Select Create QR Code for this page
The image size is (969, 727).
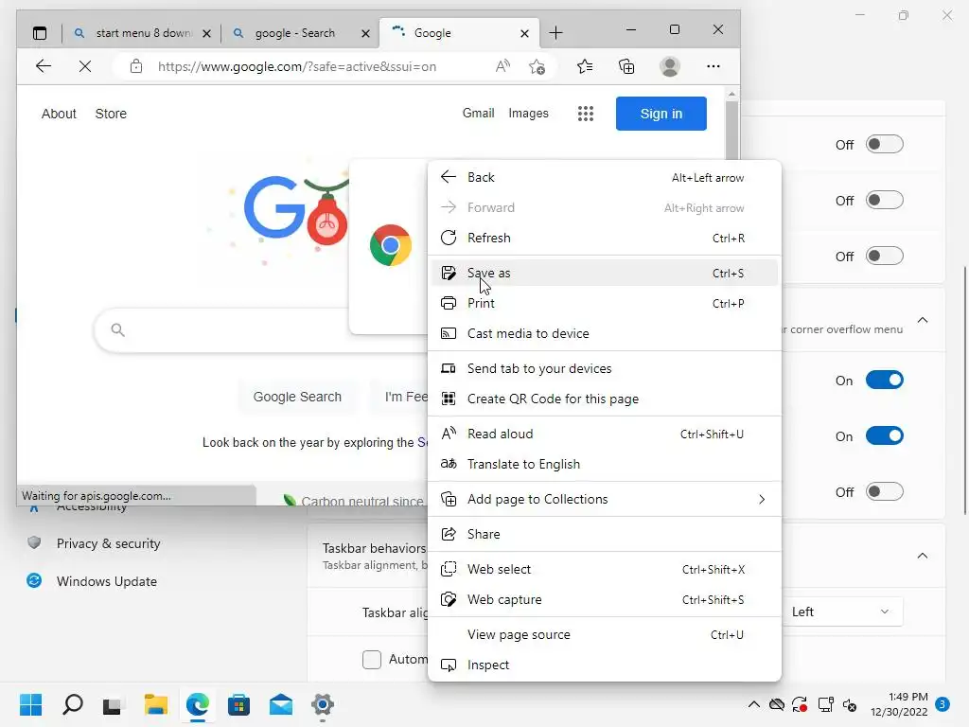coord(605,399)
